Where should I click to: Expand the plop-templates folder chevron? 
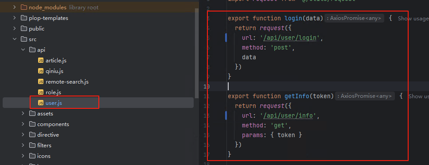(15, 18)
